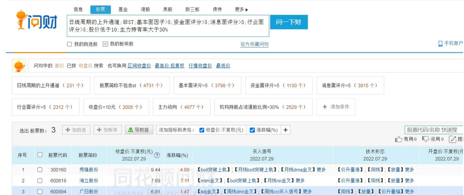Toggle the select-all checkbox in table header
The height and width of the screenshot is (195, 464).
pyautogui.click(x=40, y=155)
